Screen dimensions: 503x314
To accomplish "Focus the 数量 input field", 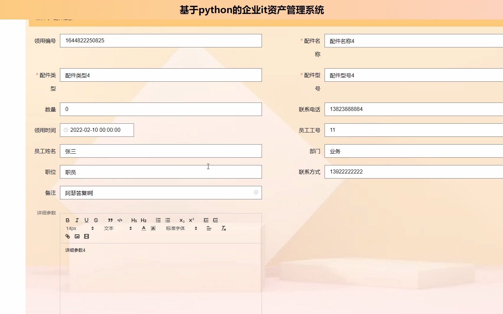I will coord(161,109).
